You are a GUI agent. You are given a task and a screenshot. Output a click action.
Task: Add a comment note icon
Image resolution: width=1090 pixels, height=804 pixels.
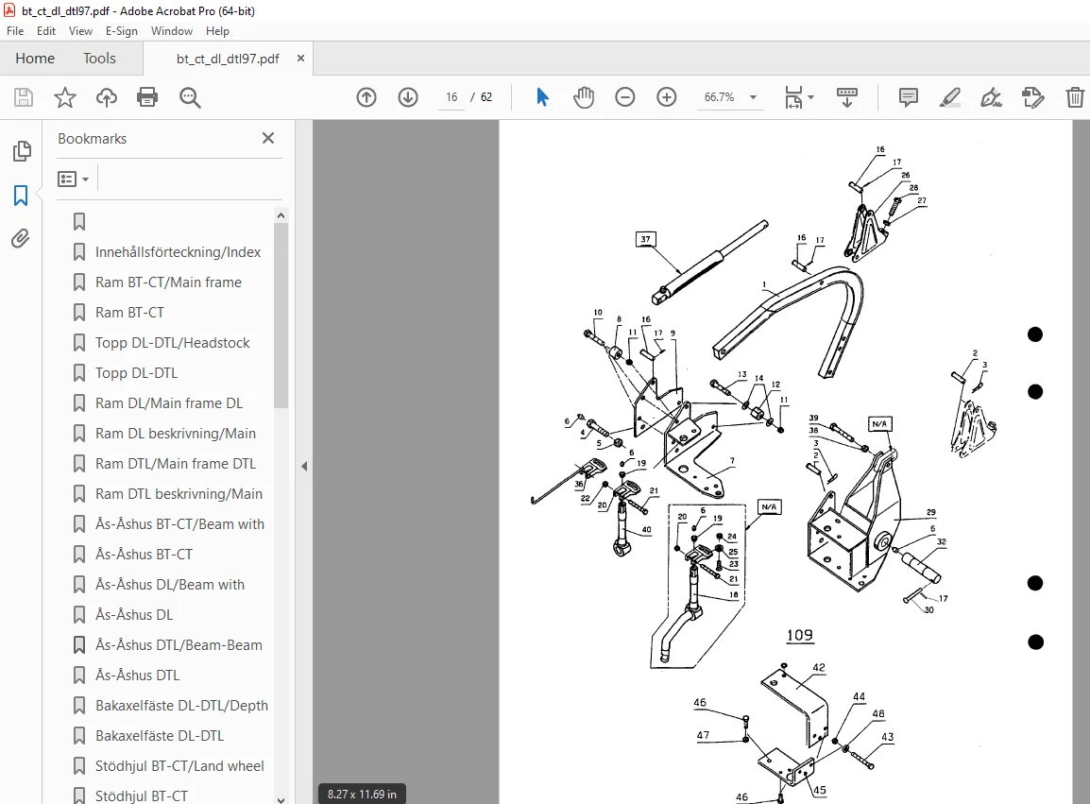click(x=908, y=97)
